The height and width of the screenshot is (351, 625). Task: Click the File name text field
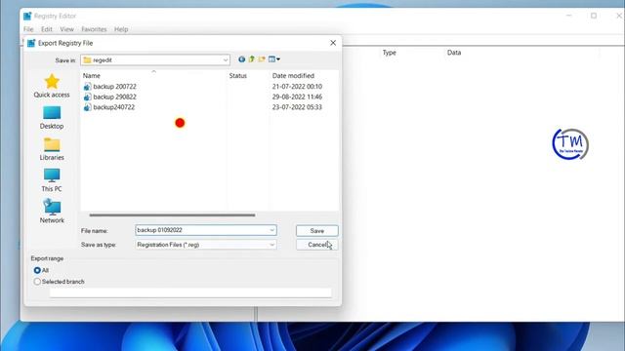pos(206,230)
